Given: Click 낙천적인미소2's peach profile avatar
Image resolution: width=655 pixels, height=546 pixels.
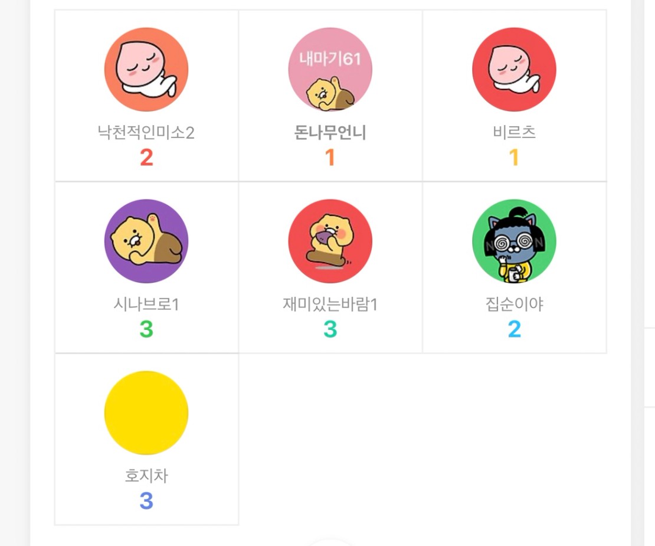Looking at the screenshot, I should (x=146, y=70).
